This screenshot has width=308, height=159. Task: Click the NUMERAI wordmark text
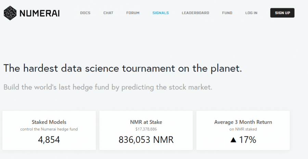coord(39,13)
